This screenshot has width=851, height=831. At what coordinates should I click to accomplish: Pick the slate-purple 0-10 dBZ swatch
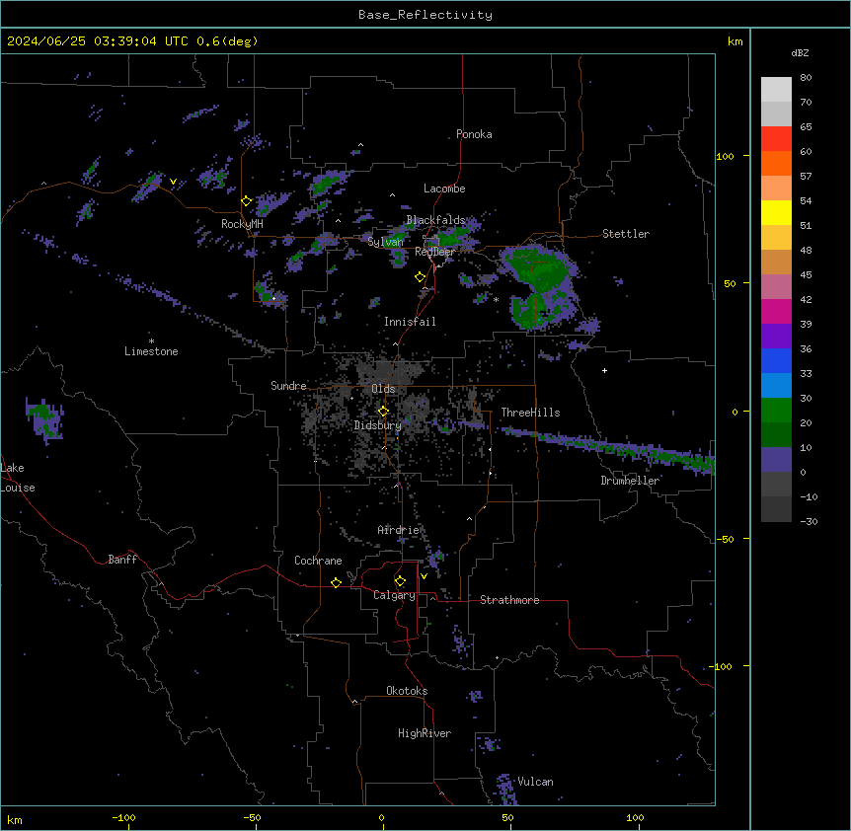tap(776, 460)
